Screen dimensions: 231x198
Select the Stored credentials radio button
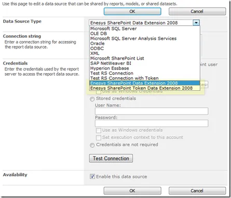[x=92, y=99]
